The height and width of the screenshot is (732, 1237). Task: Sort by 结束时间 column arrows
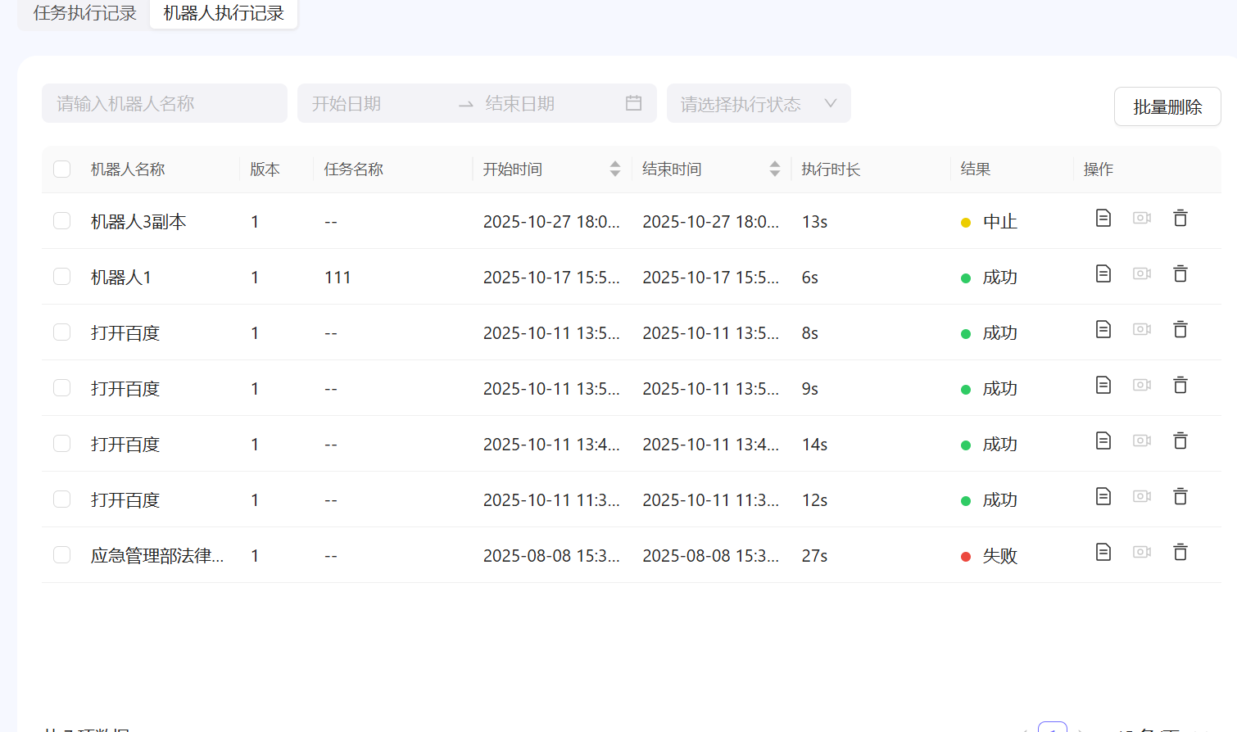(x=774, y=169)
